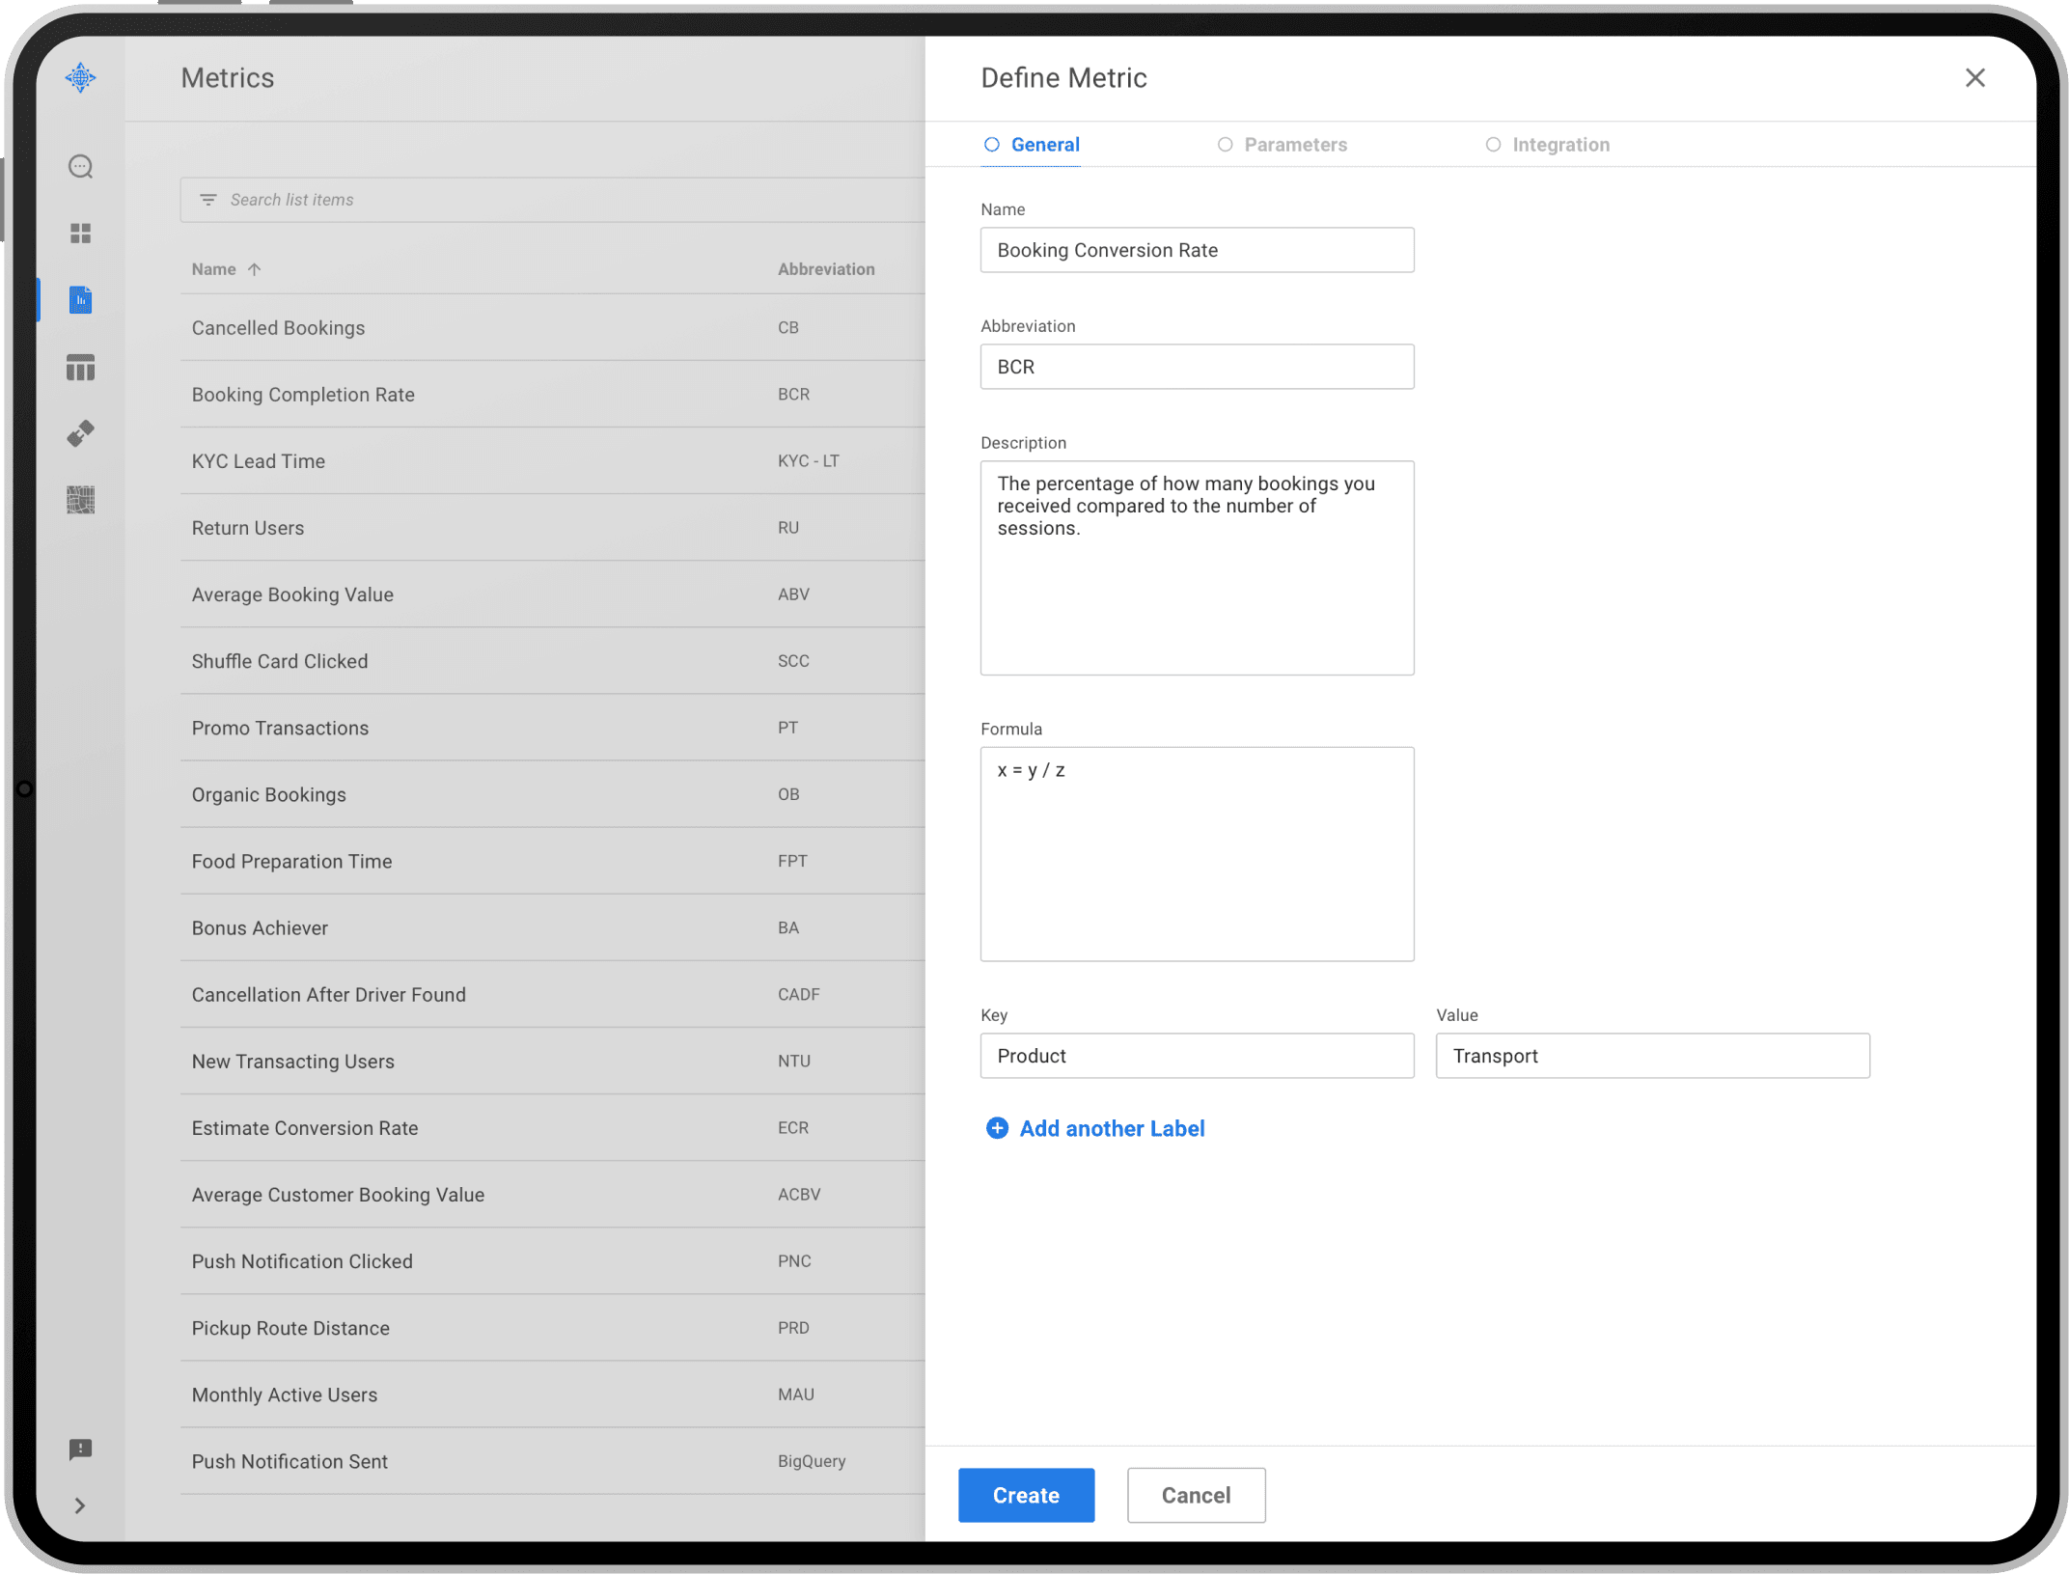Select the Bonus Achiever row
Screen dimensions: 2069x1574
click(x=552, y=926)
